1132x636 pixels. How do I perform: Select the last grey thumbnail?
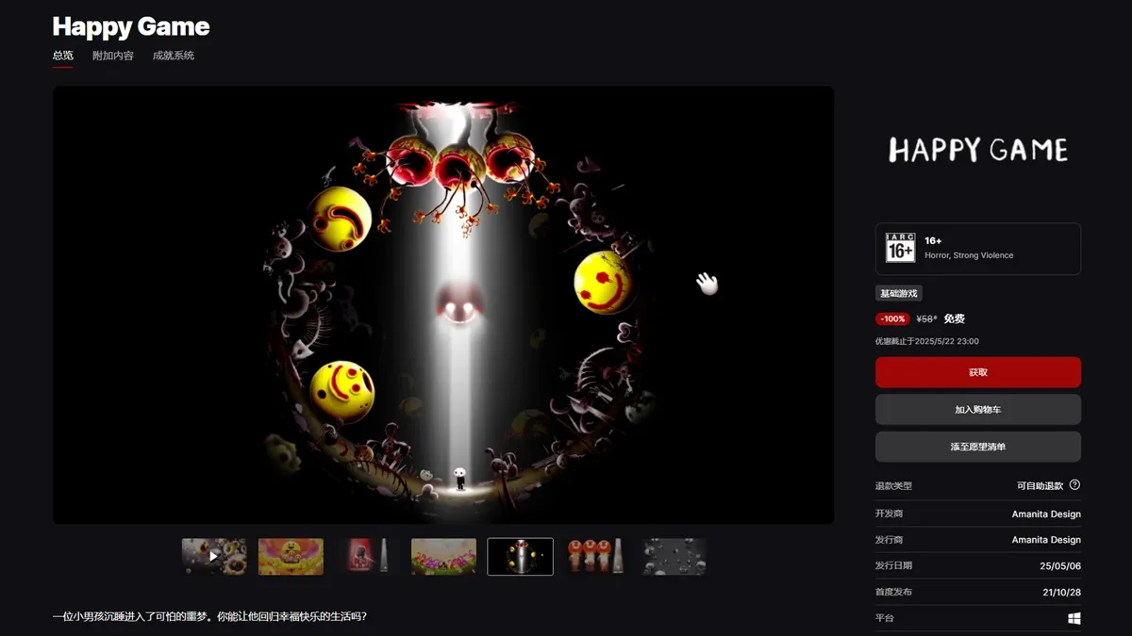(674, 557)
